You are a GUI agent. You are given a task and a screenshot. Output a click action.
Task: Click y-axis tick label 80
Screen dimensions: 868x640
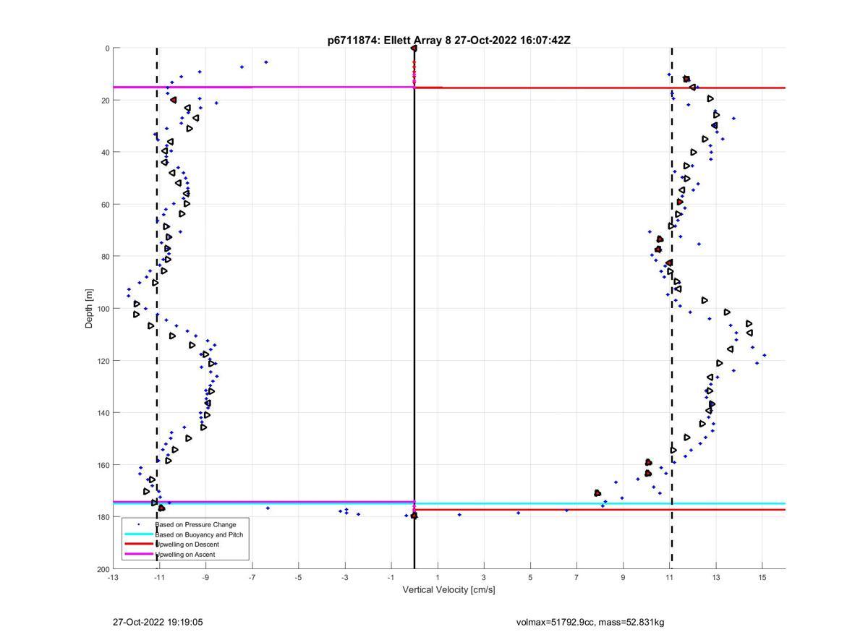point(105,257)
